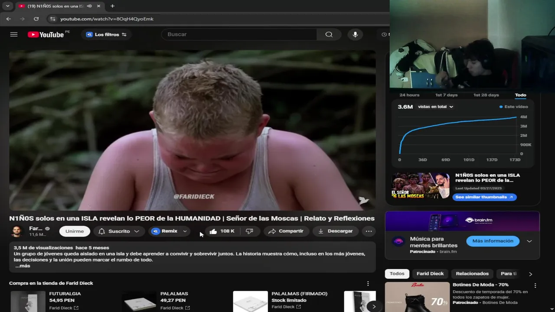Click the video title text
555x312 pixels.
192,218
